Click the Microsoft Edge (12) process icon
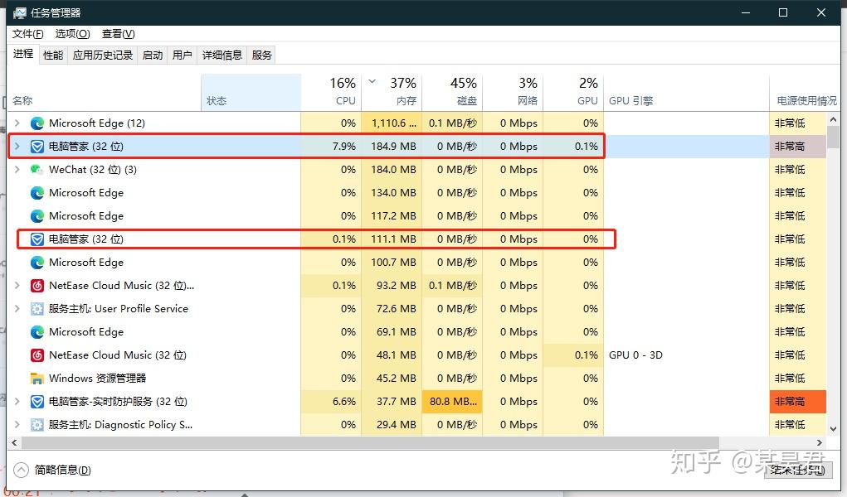 37,123
